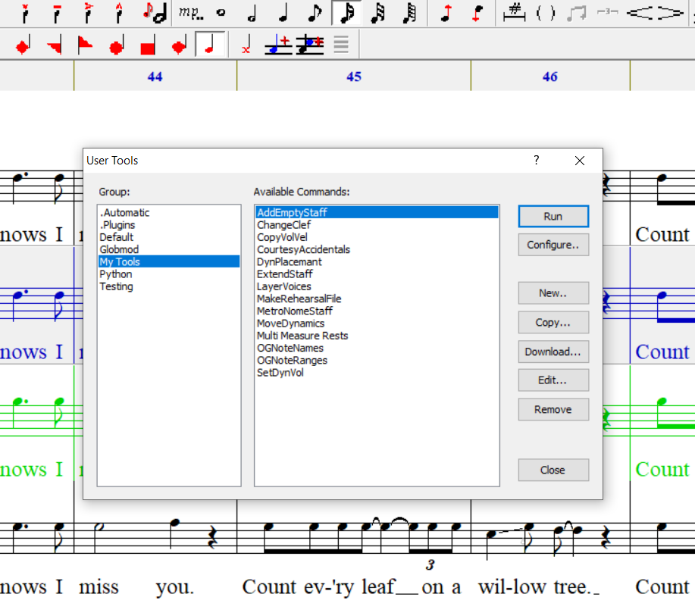Image resolution: width=695 pixels, height=616 pixels.
Task: Click the Download... button
Action: pyautogui.click(x=553, y=352)
